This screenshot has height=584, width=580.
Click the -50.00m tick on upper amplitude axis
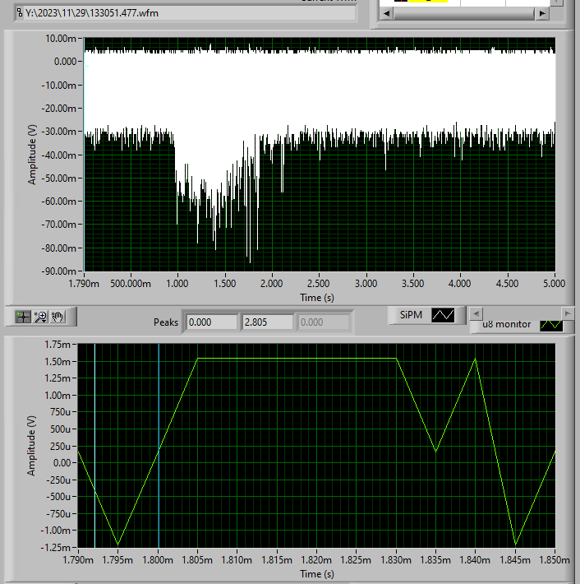tap(59, 178)
